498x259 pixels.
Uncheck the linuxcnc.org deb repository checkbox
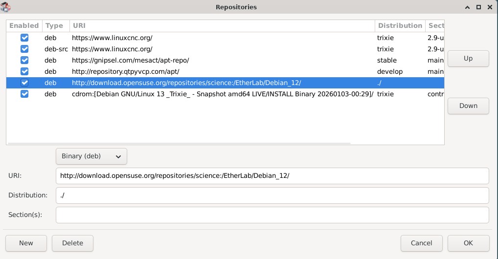click(24, 38)
